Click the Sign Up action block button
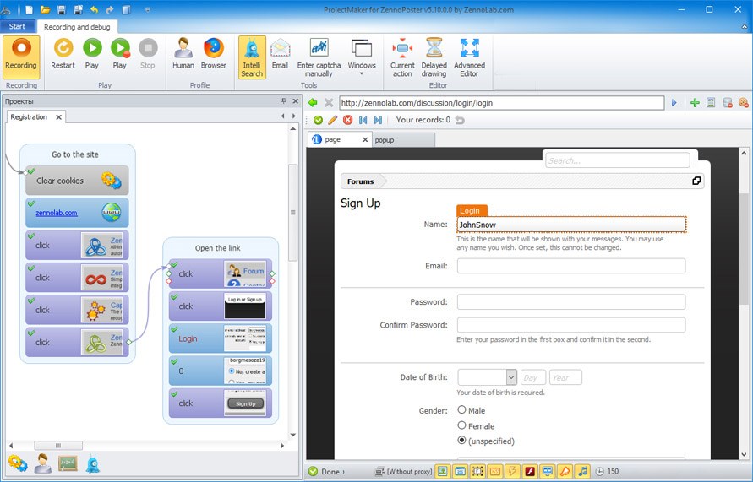Image resolution: width=753 pixels, height=482 pixels. 245,403
